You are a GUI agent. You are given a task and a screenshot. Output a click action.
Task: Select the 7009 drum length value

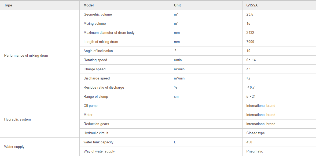[x=250, y=42]
